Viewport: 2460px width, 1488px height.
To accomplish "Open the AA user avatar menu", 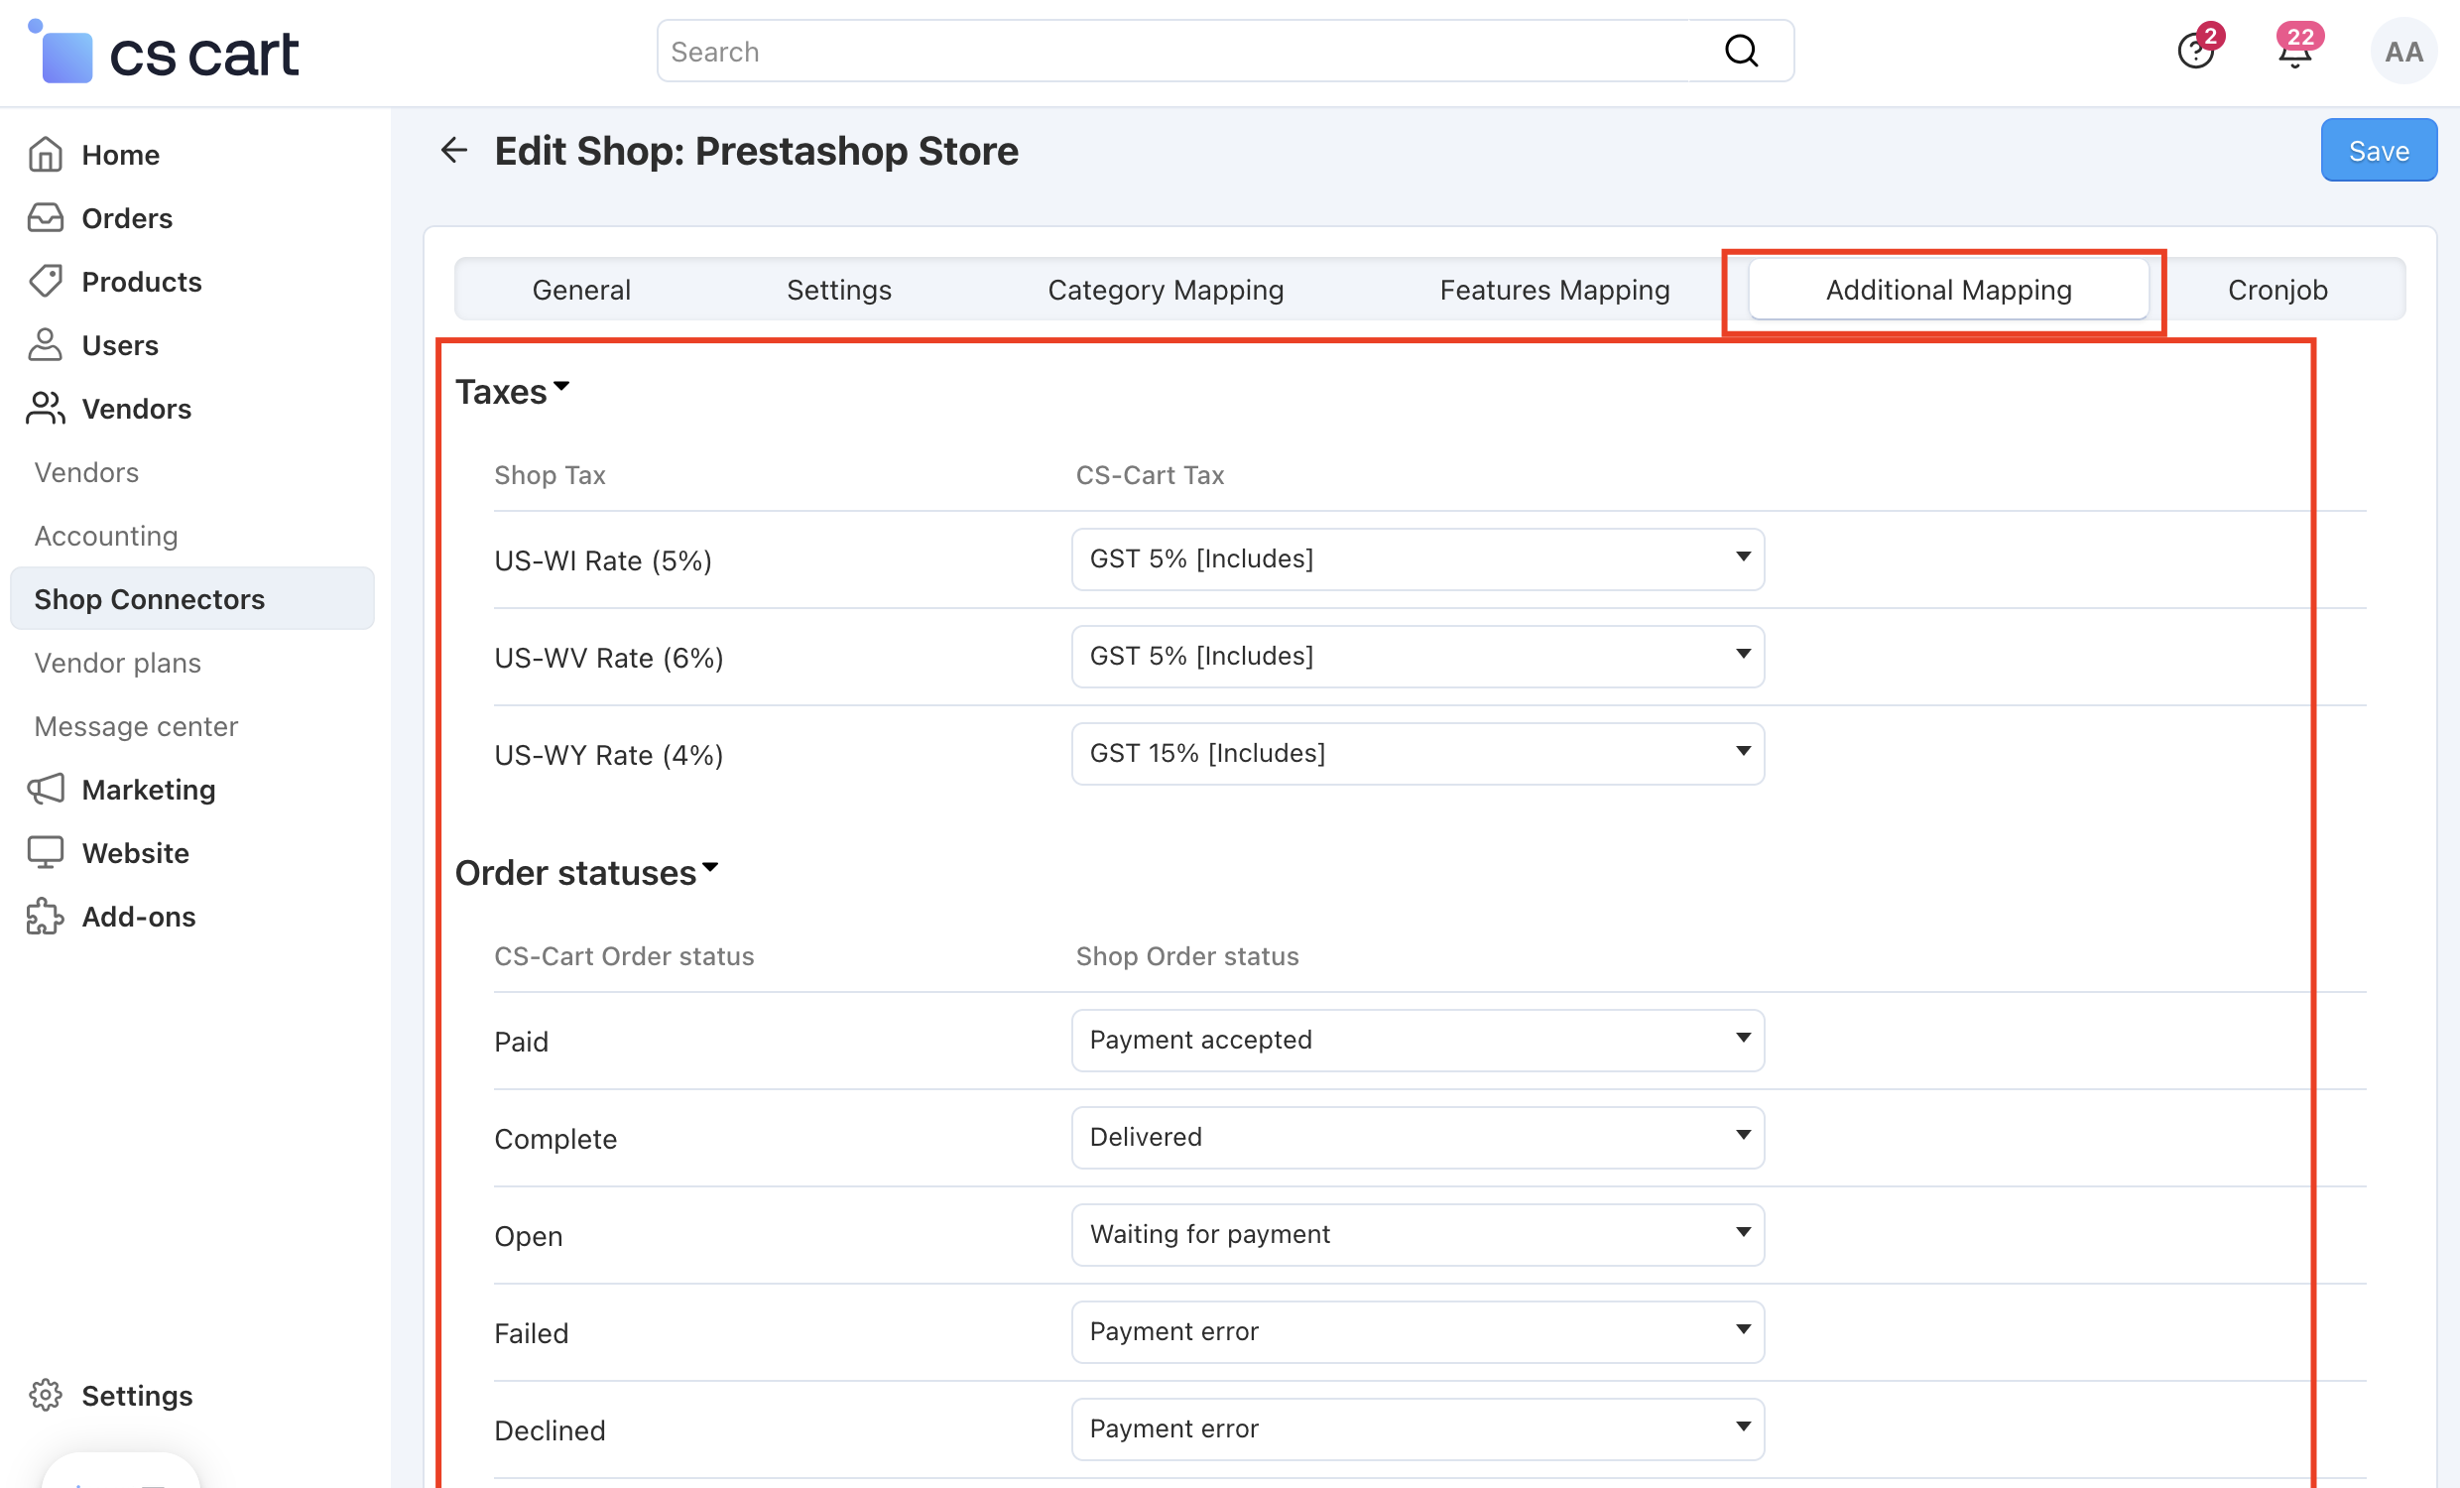I will [2403, 51].
